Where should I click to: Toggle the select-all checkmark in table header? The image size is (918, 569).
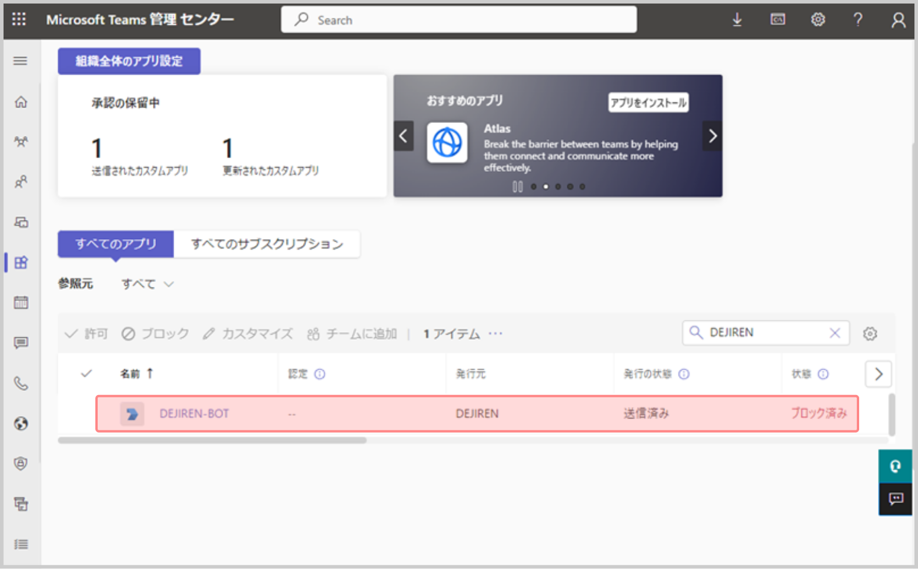[x=87, y=374]
